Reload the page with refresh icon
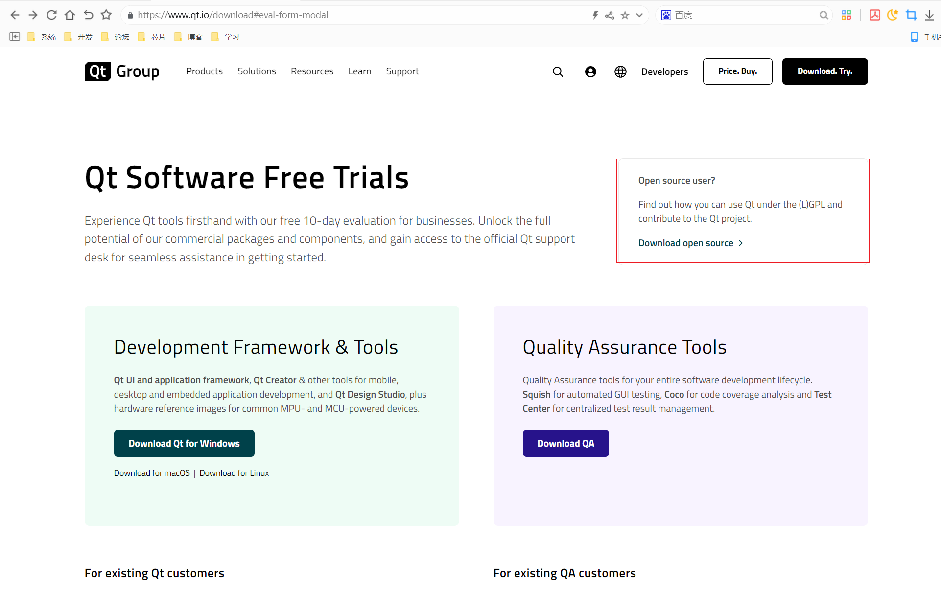Image resolution: width=941 pixels, height=590 pixels. [x=51, y=15]
